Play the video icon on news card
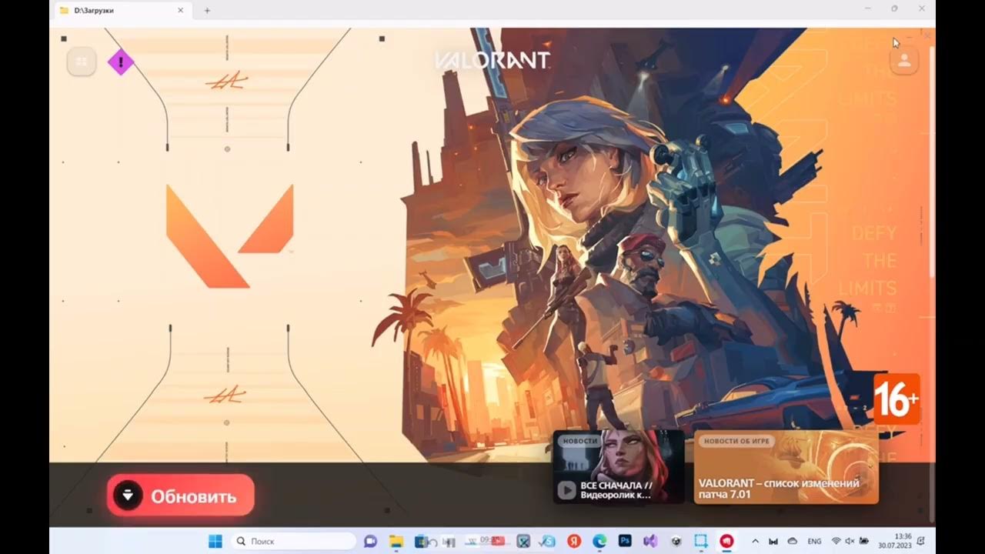This screenshot has height=554, width=985. pos(566,490)
